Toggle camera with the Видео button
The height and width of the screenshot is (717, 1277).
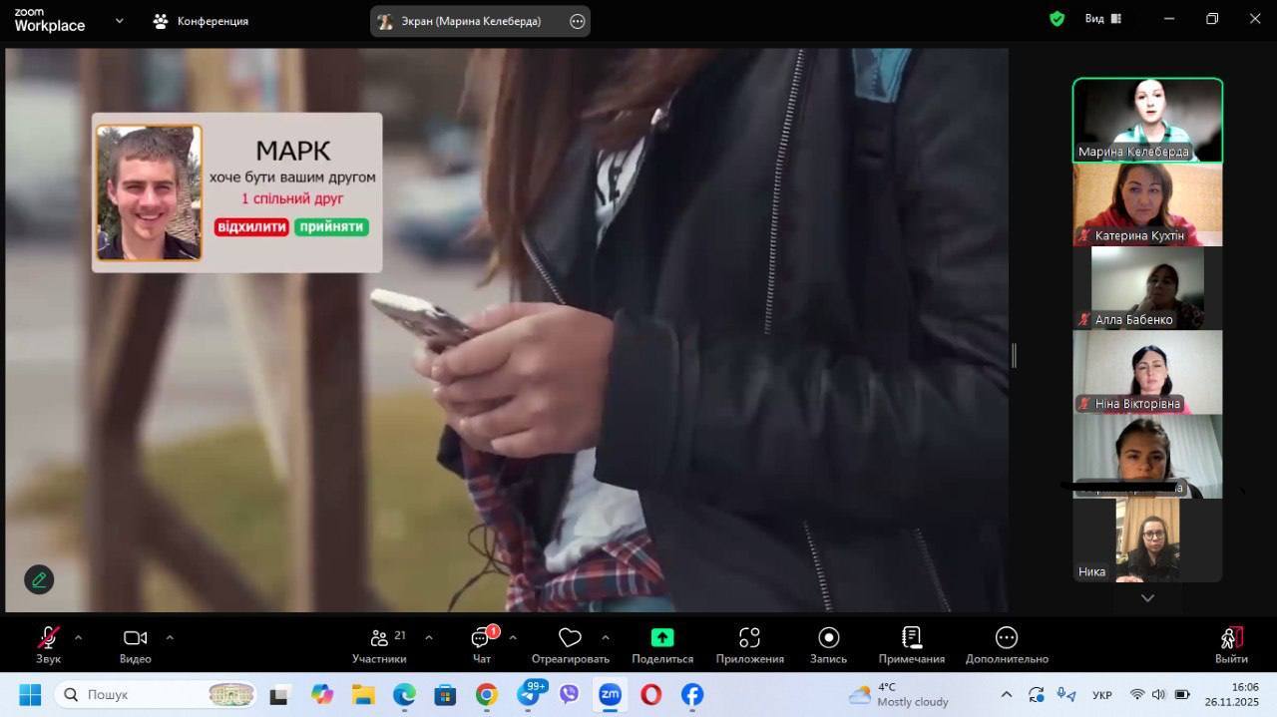coord(135,643)
